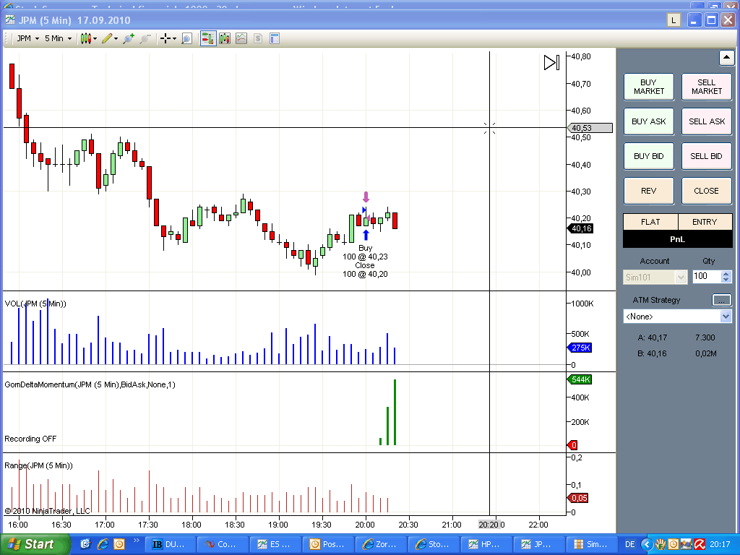Open the Sim101 account dropdown
Image resolution: width=740 pixels, height=555 pixels.
(655, 277)
